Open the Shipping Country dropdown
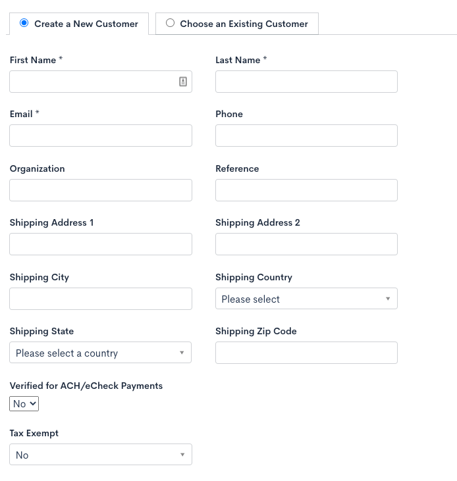This screenshot has width=457, height=481. 306,299
